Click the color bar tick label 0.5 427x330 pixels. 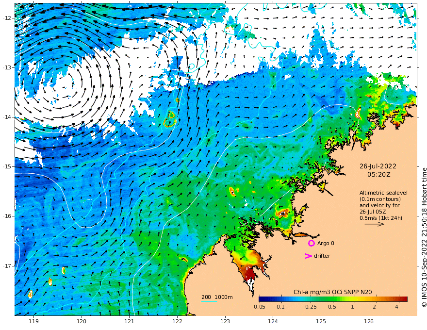(332, 307)
